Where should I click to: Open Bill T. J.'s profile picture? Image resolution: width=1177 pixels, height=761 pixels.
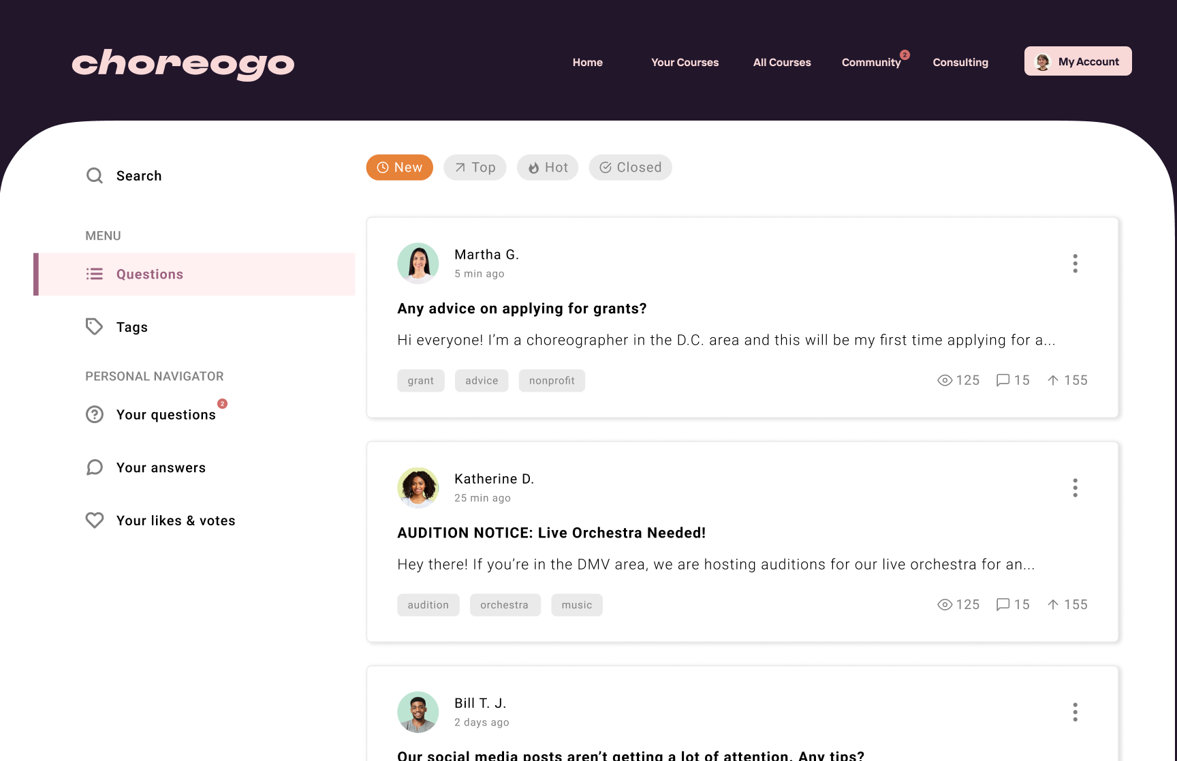pyautogui.click(x=418, y=712)
